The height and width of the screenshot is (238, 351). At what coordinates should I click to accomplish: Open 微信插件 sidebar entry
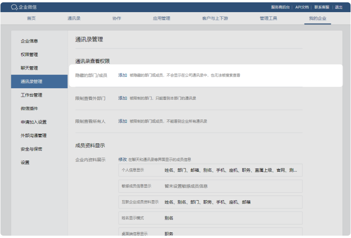coord(29,109)
